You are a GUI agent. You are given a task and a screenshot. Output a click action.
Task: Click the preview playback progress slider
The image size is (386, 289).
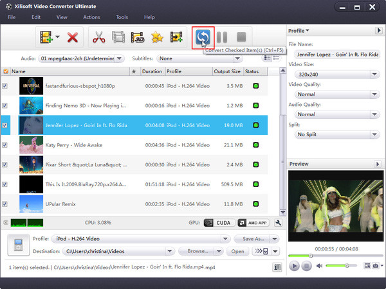pos(334,257)
